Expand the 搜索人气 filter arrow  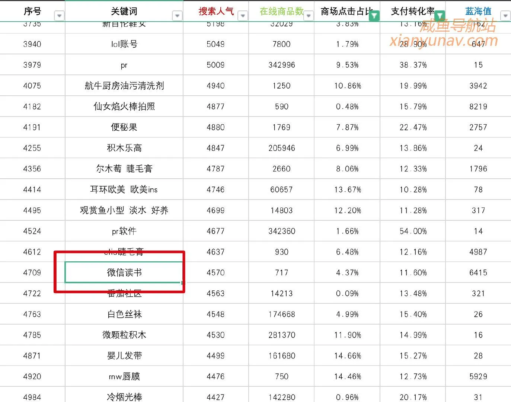click(243, 16)
